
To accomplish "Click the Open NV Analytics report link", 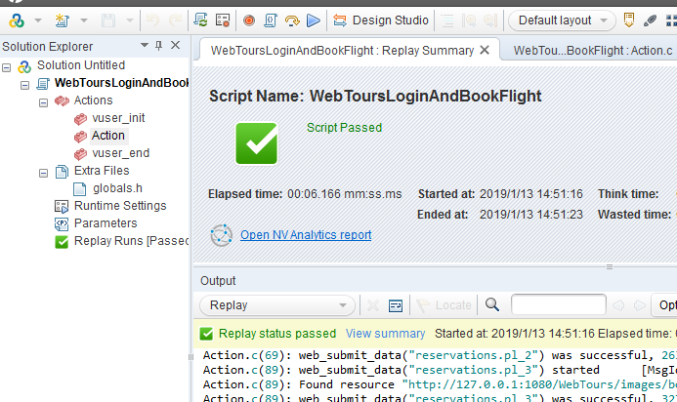I will [x=306, y=234].
